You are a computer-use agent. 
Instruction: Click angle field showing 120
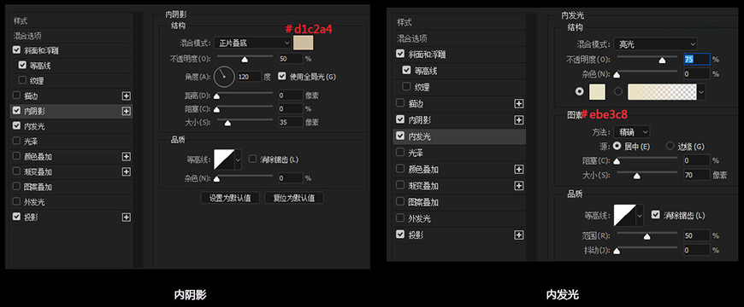(x=249, y=76)
